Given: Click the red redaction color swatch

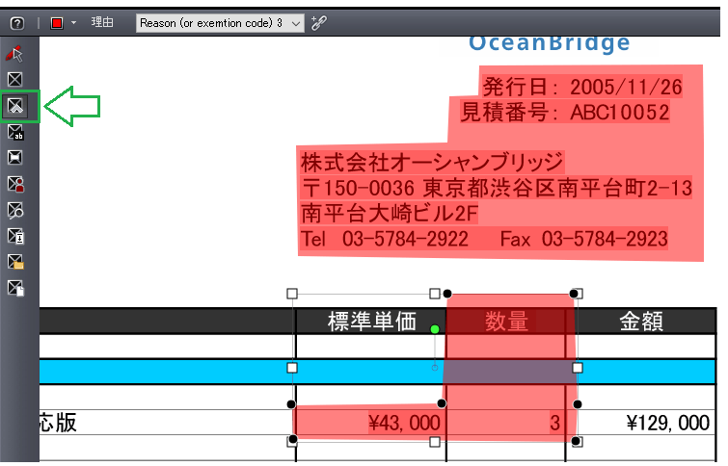Looking at the screenshot, I should 57,23.
